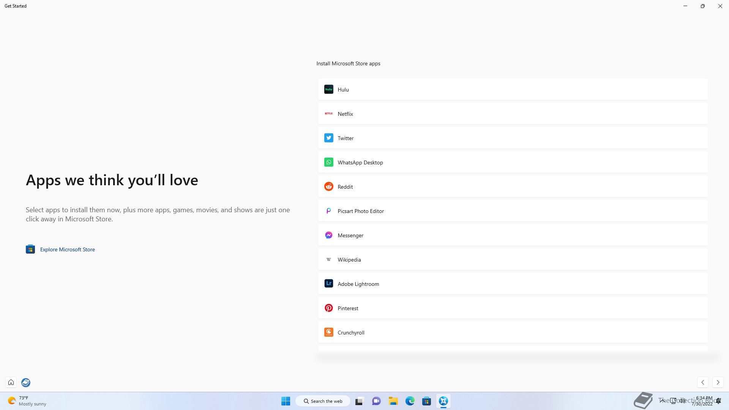
Task: Click the Twitter bird icon
Action: [329, 138]
